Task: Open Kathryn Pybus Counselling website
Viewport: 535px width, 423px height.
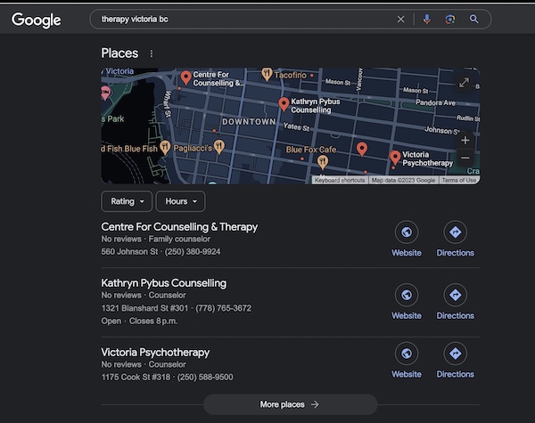Action: 407,302
